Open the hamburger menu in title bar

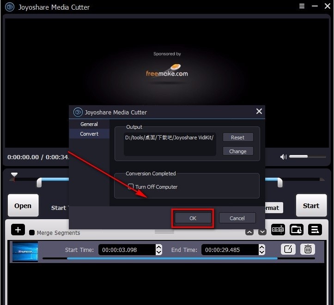pyautogui.click(x=302, y=6)
